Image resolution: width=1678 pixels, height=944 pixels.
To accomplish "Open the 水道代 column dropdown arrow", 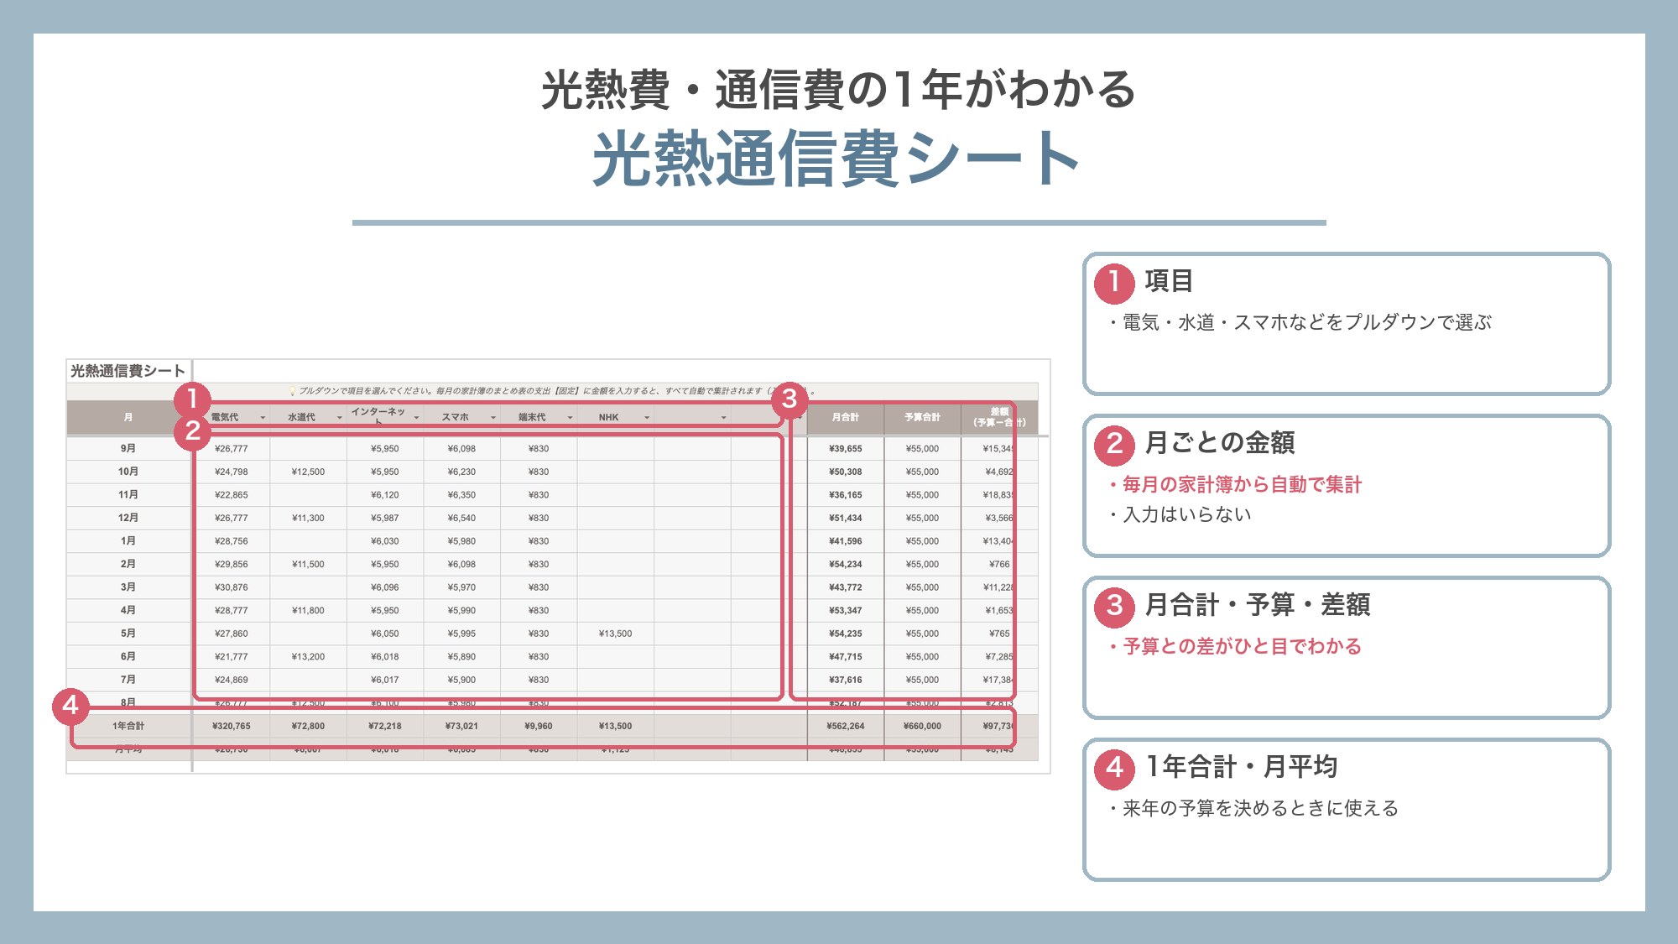I will point(340,418).
